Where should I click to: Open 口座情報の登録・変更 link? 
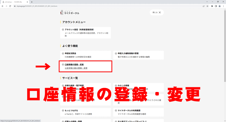point(86,66)
